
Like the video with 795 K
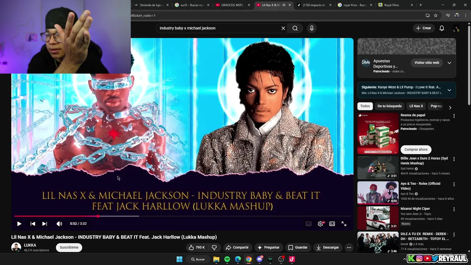196,247
